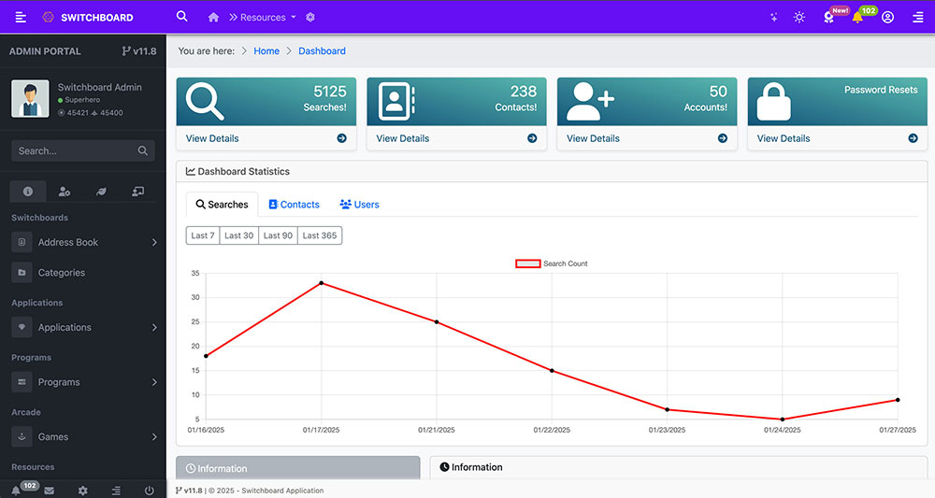Switch to the Contacts statistics tab

point(293,205)
